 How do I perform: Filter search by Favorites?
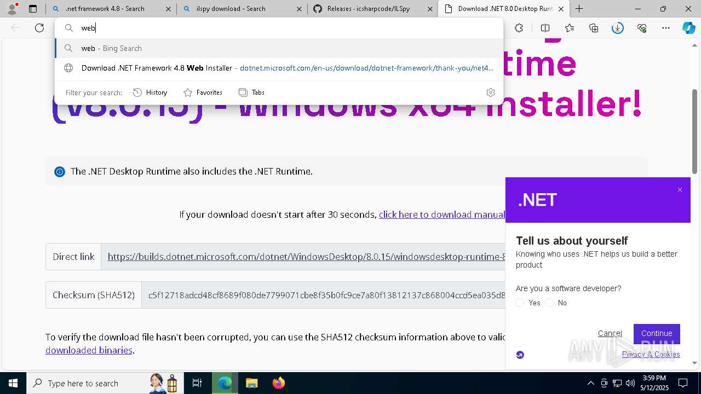tap(203, 92)
